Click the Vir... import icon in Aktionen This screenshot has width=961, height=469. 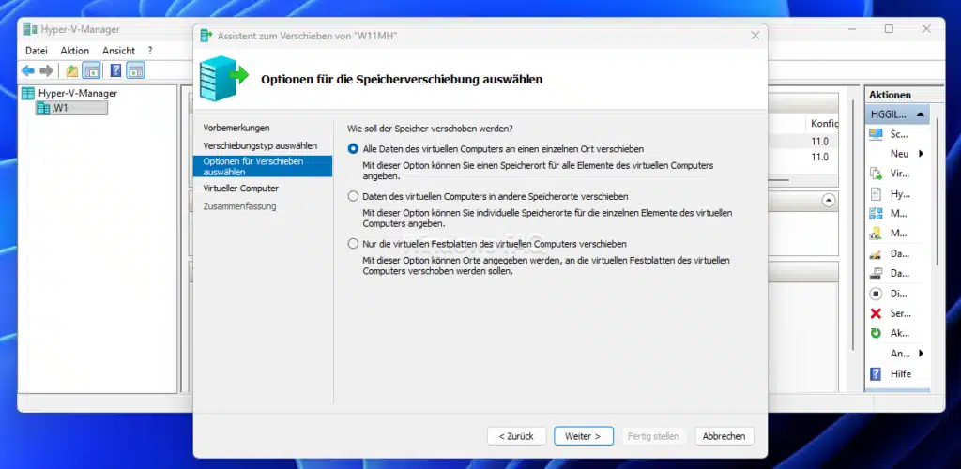876,174
